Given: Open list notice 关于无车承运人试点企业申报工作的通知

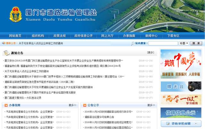Looking at the screenshot, I should (x=27, y=71).
